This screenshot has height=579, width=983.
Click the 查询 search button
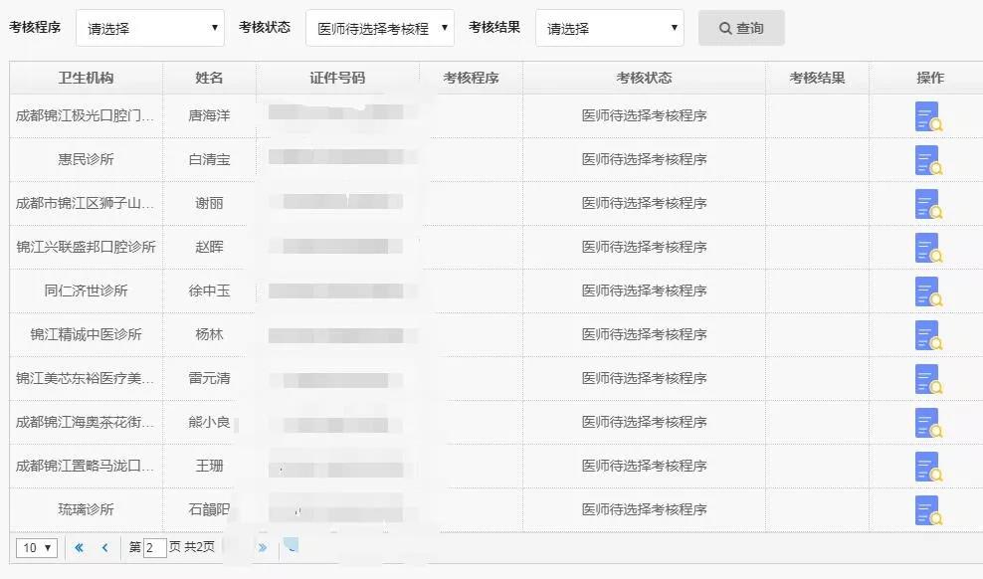tap(740, 28)
